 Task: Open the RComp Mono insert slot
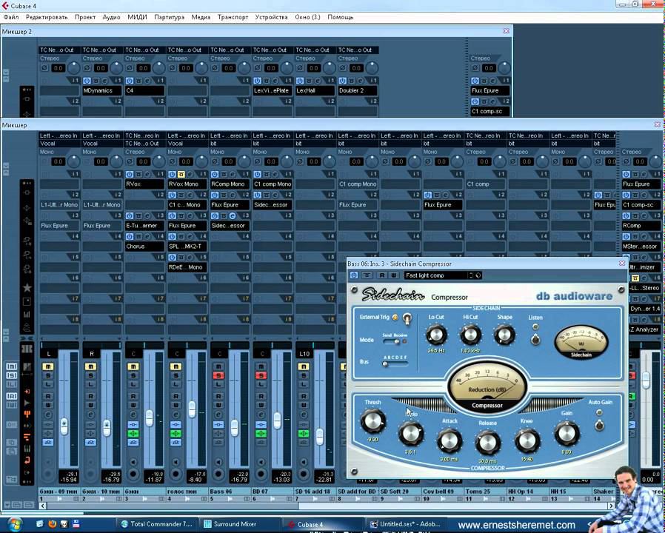230,184
